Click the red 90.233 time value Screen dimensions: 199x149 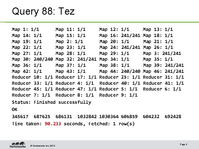(x=53, y=124)
